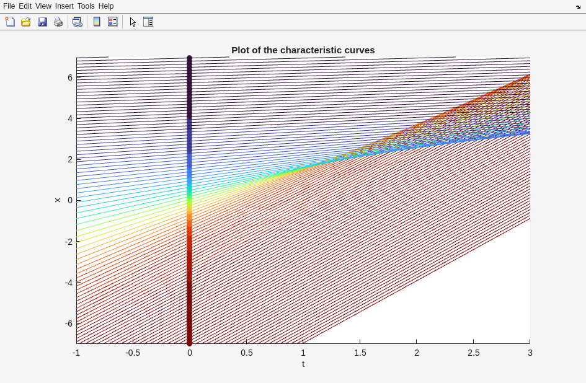Dock the figure using the top-right arrow
The height and width of the screenshot is (383, 586).
(578, 6)
